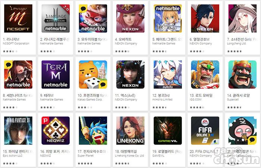Open the Lineage 2 Revolution icon

tap(56, 19)
